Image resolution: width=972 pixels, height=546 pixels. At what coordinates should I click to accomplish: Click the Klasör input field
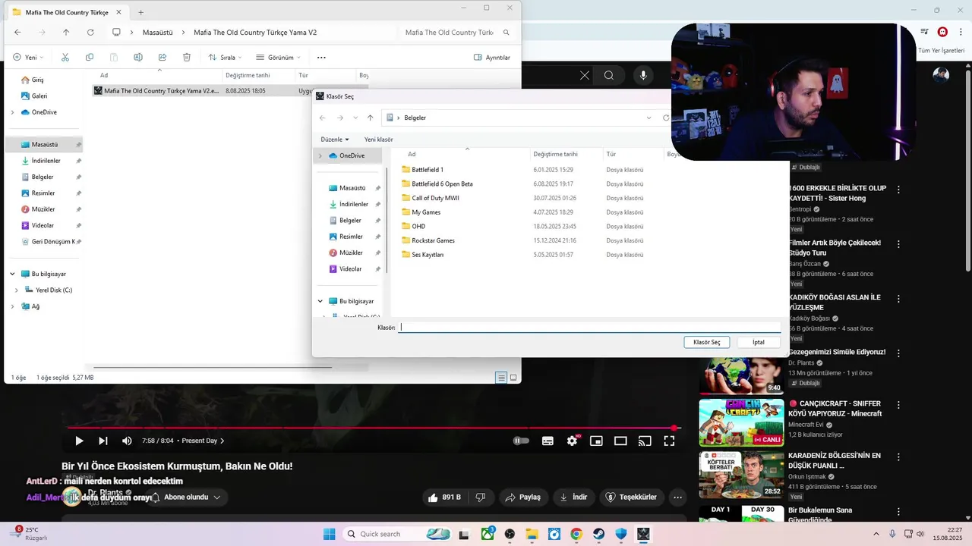[x=590, y=328]
